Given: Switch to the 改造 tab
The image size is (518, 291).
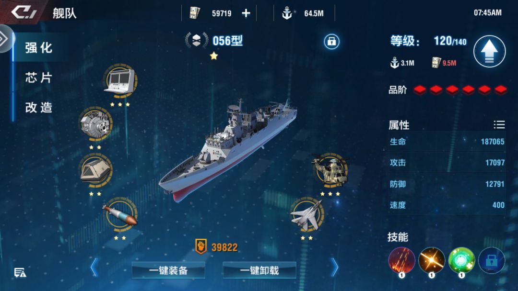Looking at the screenshot, I should tap(39, 107).
